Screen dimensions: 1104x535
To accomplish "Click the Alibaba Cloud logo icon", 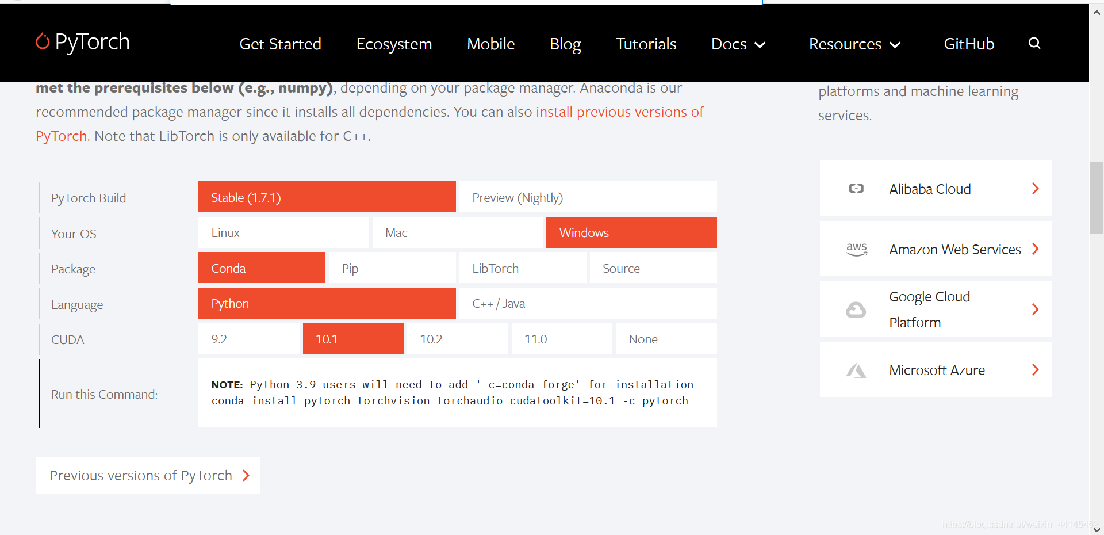I will (x=856, y=189).
